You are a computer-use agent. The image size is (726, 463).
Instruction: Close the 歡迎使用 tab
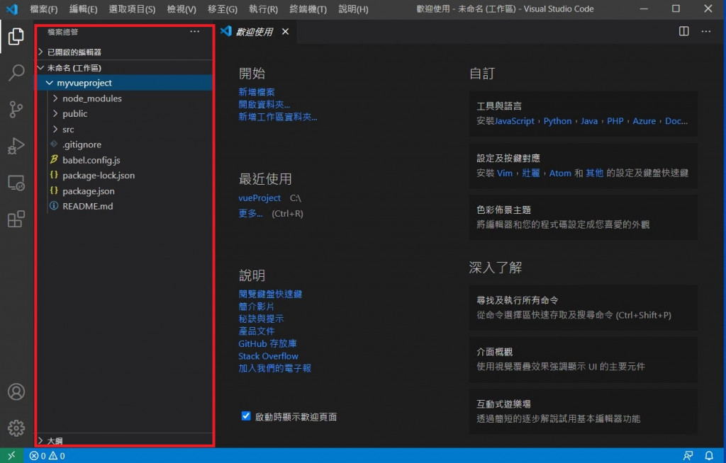[285, 31]
